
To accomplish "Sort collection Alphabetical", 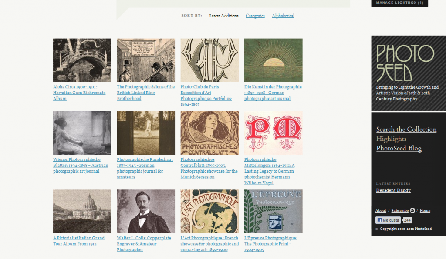I will point(283,16).
